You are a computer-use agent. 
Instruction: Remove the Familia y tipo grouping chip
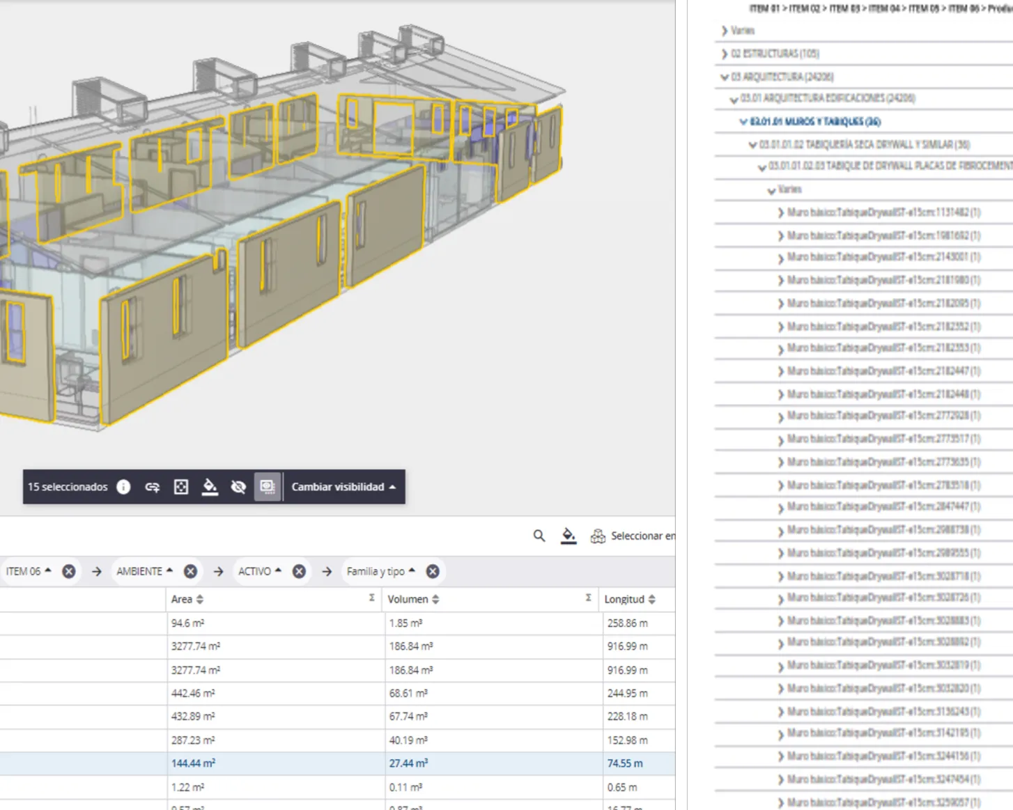coord(433,571)
